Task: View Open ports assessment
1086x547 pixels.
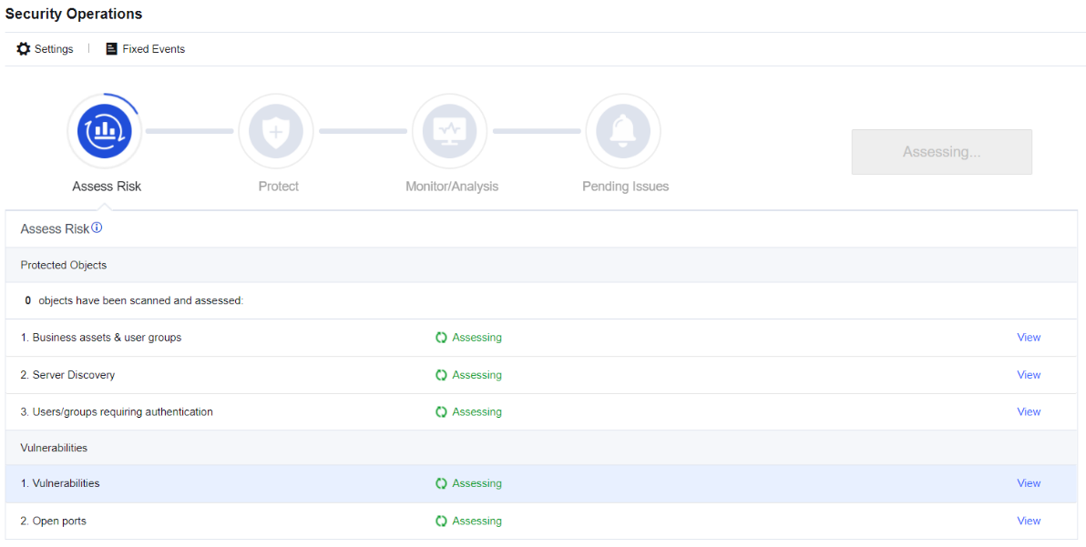Action: tap(1029, 521)
